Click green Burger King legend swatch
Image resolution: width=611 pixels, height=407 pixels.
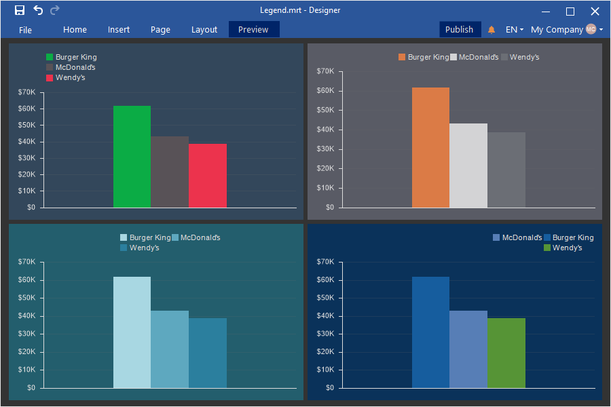(50, 57)
